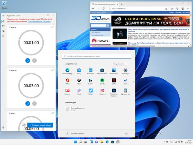The height and width of the screenshot is (145, 193).
Task: Click the Start menu search field
Action: pos(96,56)
